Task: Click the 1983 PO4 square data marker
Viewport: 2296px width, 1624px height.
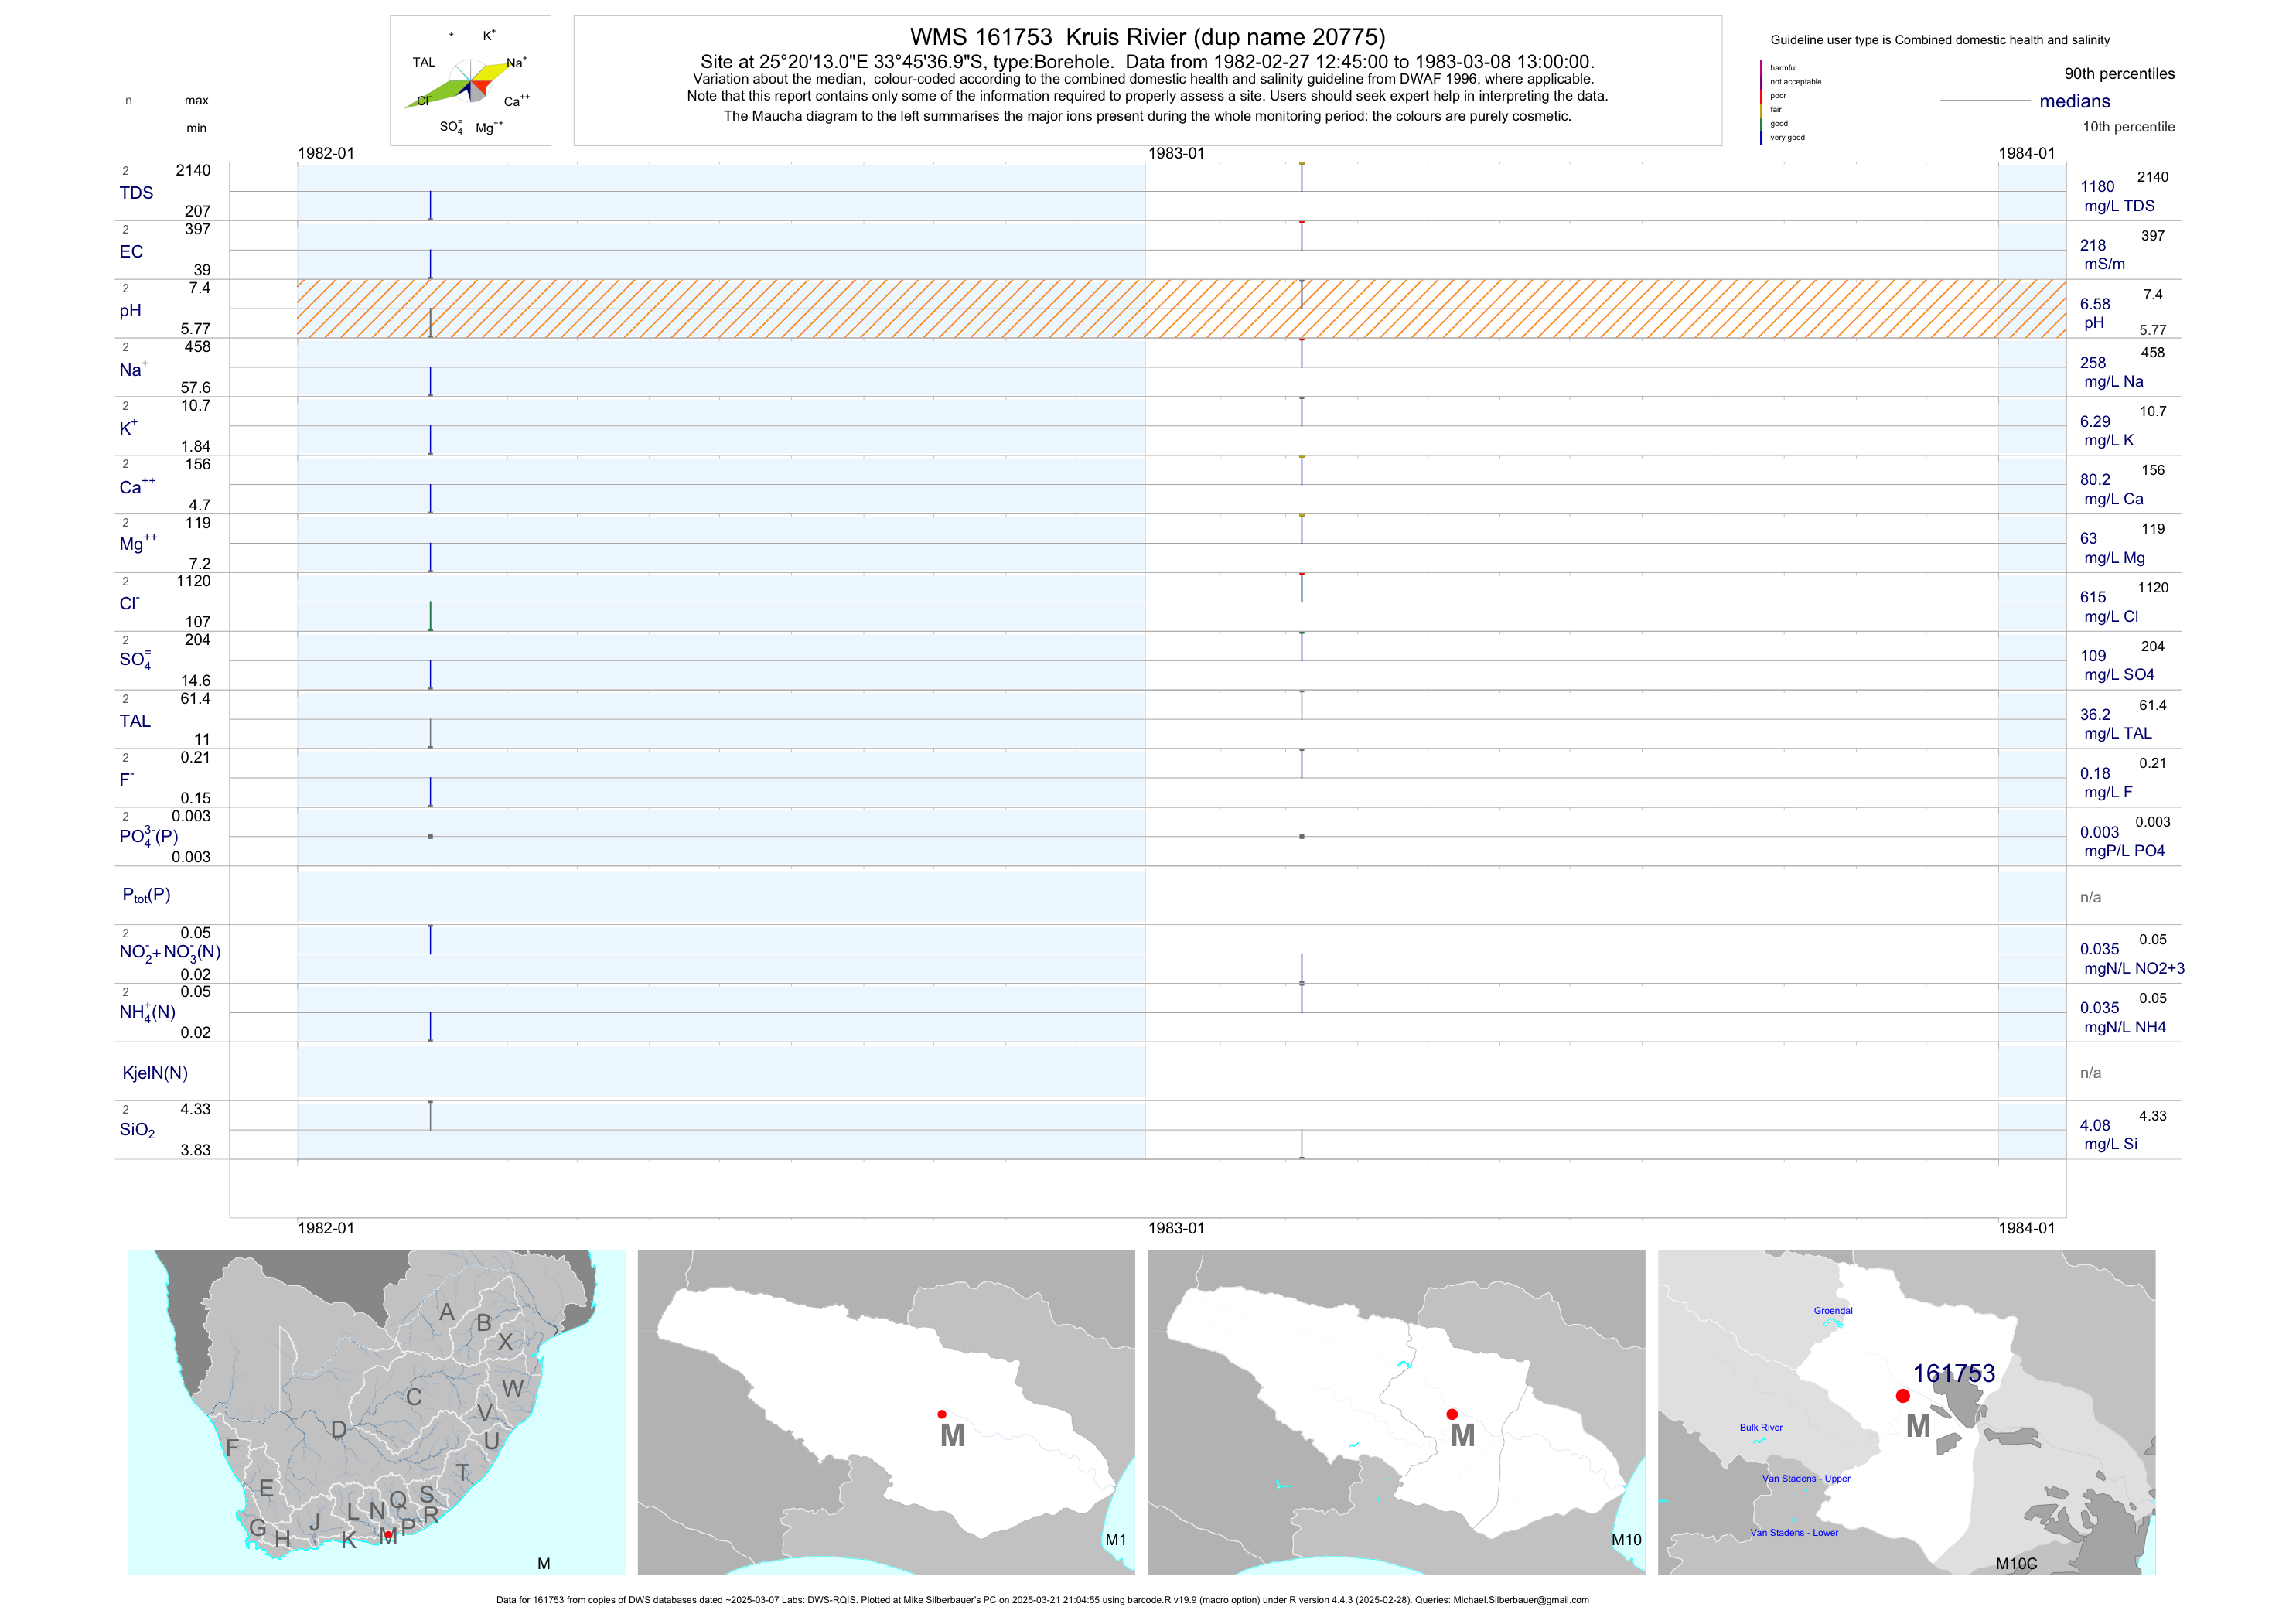Action: (1302, 836)
